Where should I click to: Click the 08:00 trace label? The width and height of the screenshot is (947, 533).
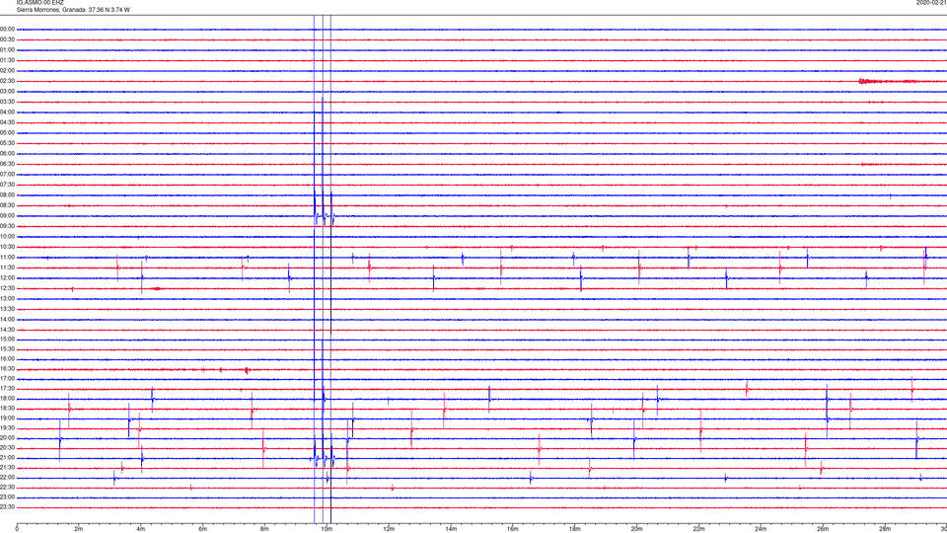[x=8, y=195]
